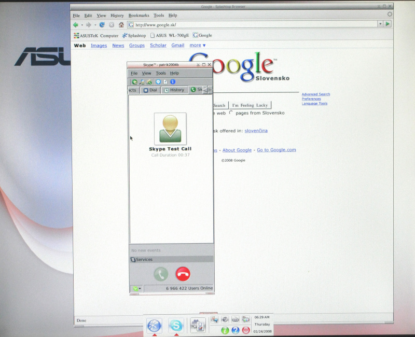Screen dimensions: 415x337
Task: Click the Skype search for users icon
Action: coord(142,82)
